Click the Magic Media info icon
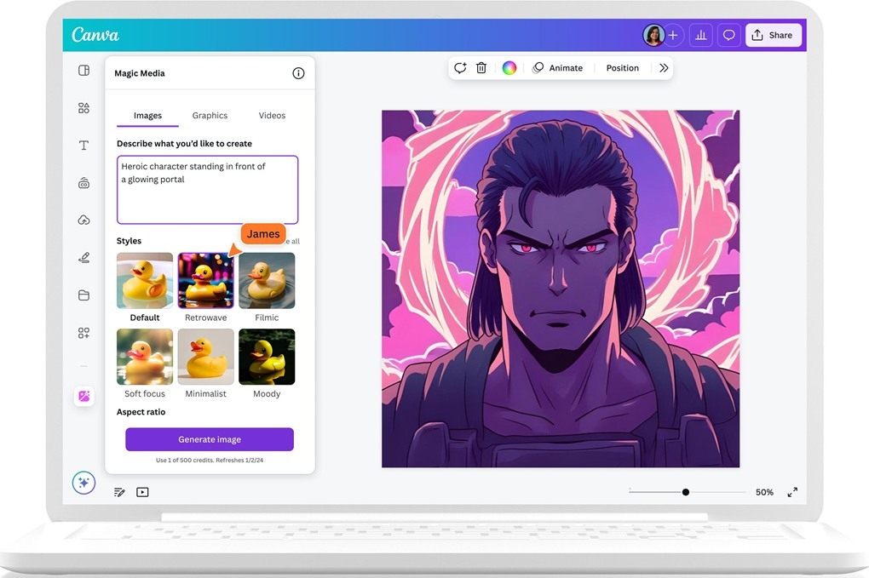This screenshot has width=869, height=578. (298, 73)
